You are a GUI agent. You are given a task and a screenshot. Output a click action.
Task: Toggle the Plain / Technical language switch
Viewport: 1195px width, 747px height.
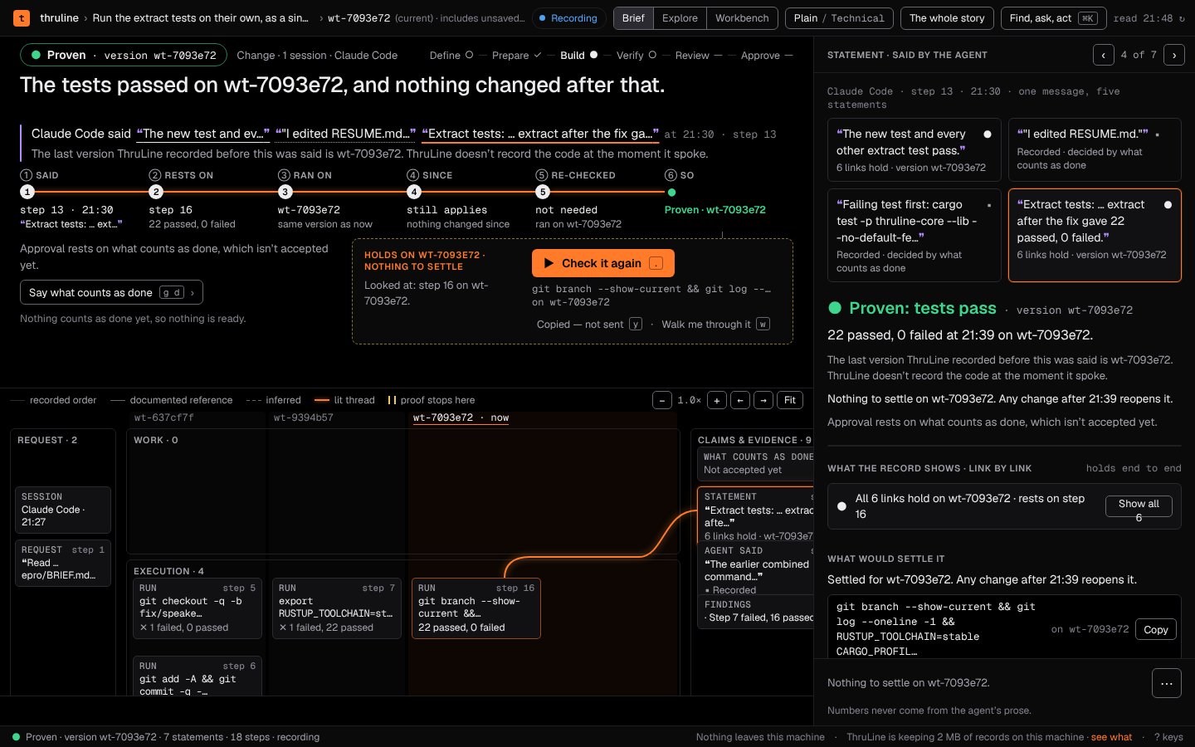tap(839, 18)
